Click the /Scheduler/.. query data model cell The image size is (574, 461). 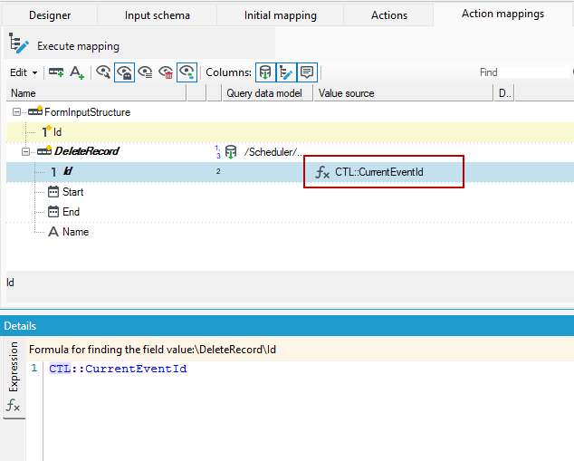click(273, 152)
